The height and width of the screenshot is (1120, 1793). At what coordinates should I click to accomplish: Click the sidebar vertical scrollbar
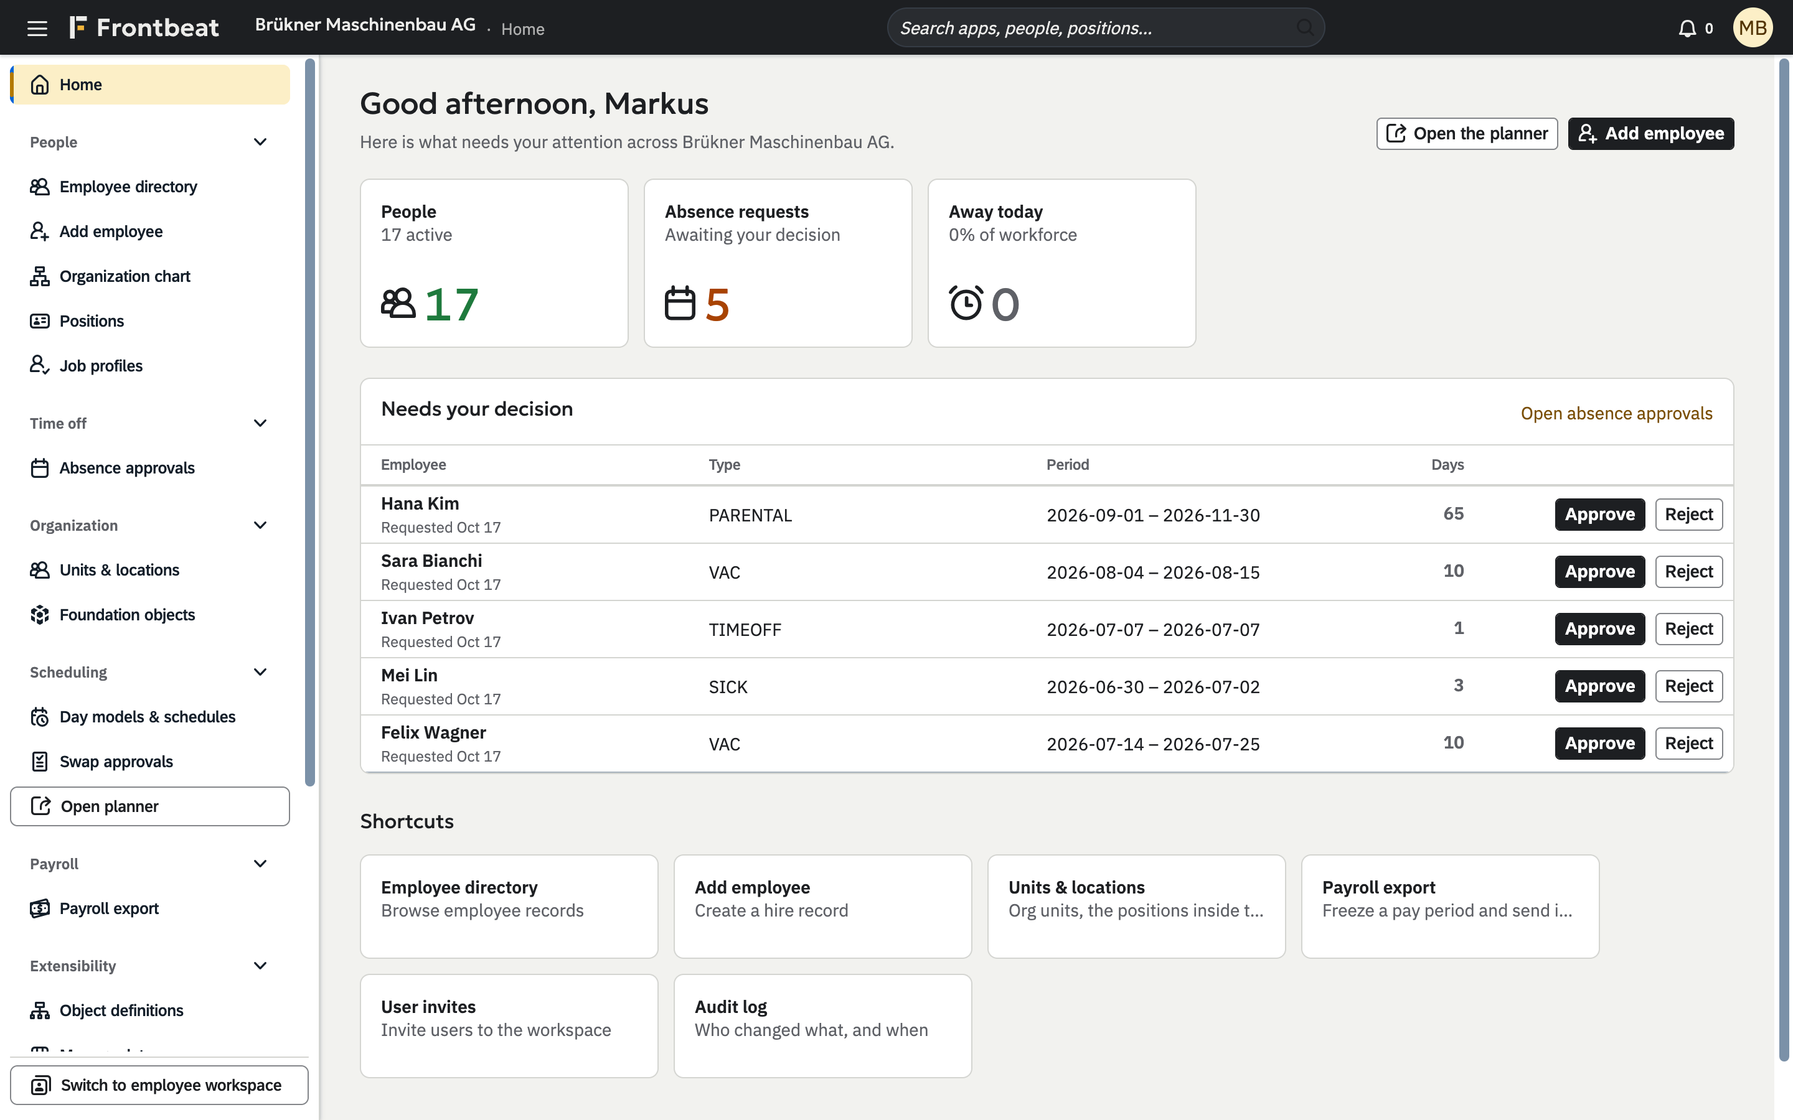pos(311,422)
